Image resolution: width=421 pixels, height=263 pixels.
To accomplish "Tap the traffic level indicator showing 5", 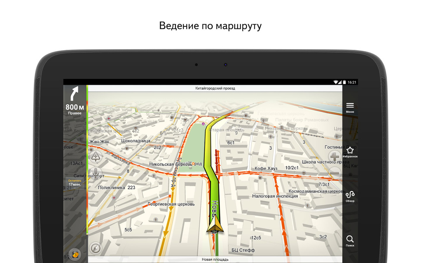I will click(75, 254).
